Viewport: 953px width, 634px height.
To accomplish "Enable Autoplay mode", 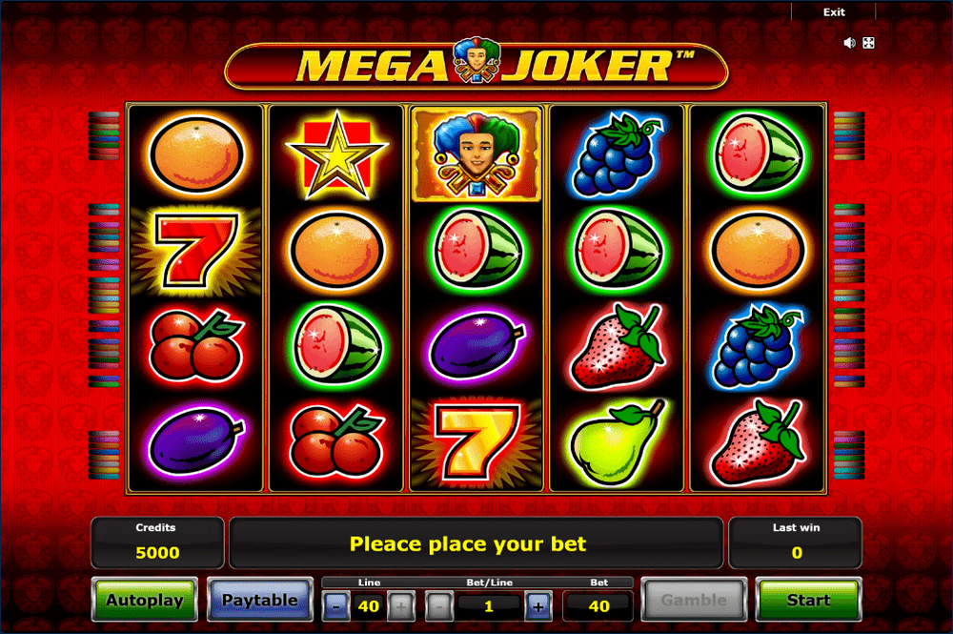I will 145,600.
